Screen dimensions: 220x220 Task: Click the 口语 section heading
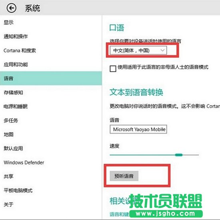[117, 28]
